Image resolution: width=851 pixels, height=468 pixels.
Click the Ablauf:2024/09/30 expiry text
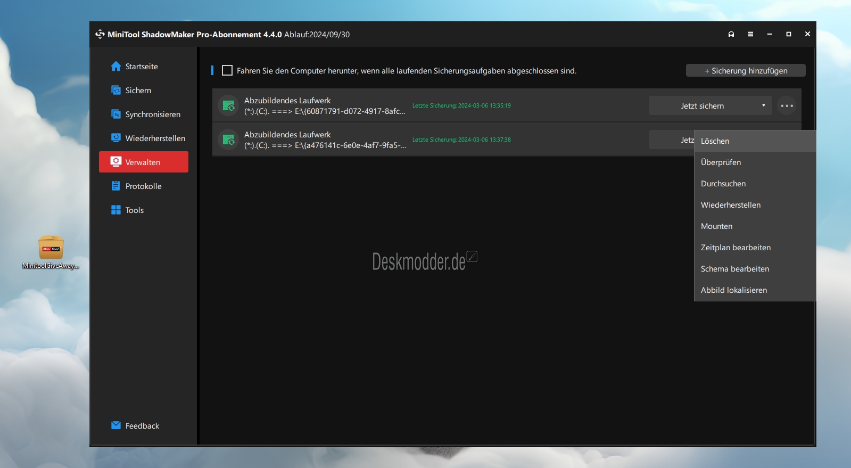tap(317, 34)
